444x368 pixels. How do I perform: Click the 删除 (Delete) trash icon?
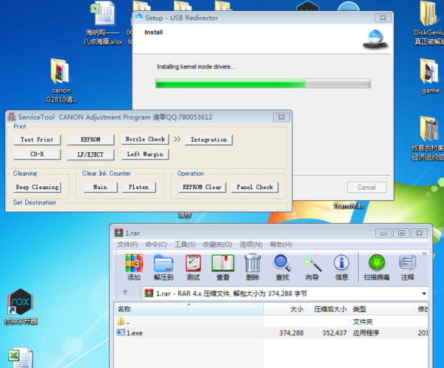coord(252,267)
